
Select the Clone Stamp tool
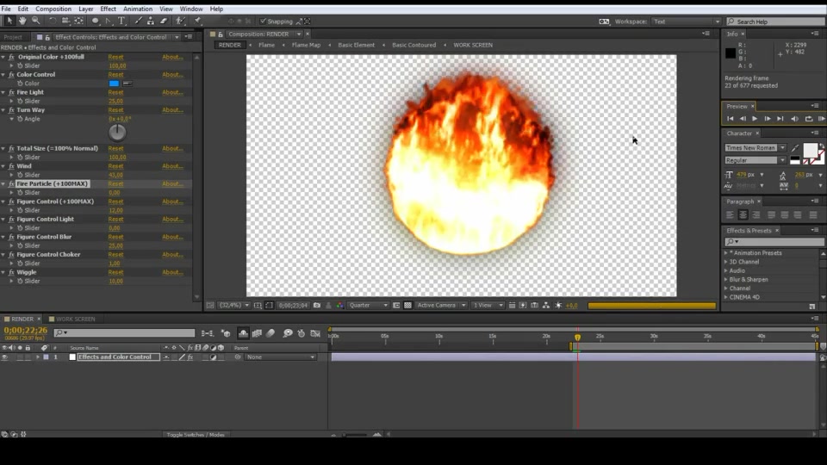(x=151, y=21)
